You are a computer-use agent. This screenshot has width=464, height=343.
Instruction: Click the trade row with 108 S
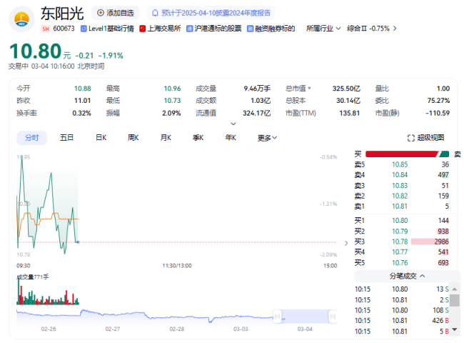click(402, 310)
